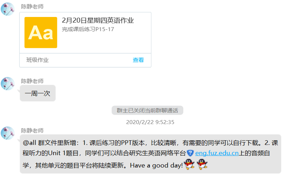The width and height of the screenshot is (292, 176).
Task: Click the blue shield icon before link
Action: coord(190,153)
